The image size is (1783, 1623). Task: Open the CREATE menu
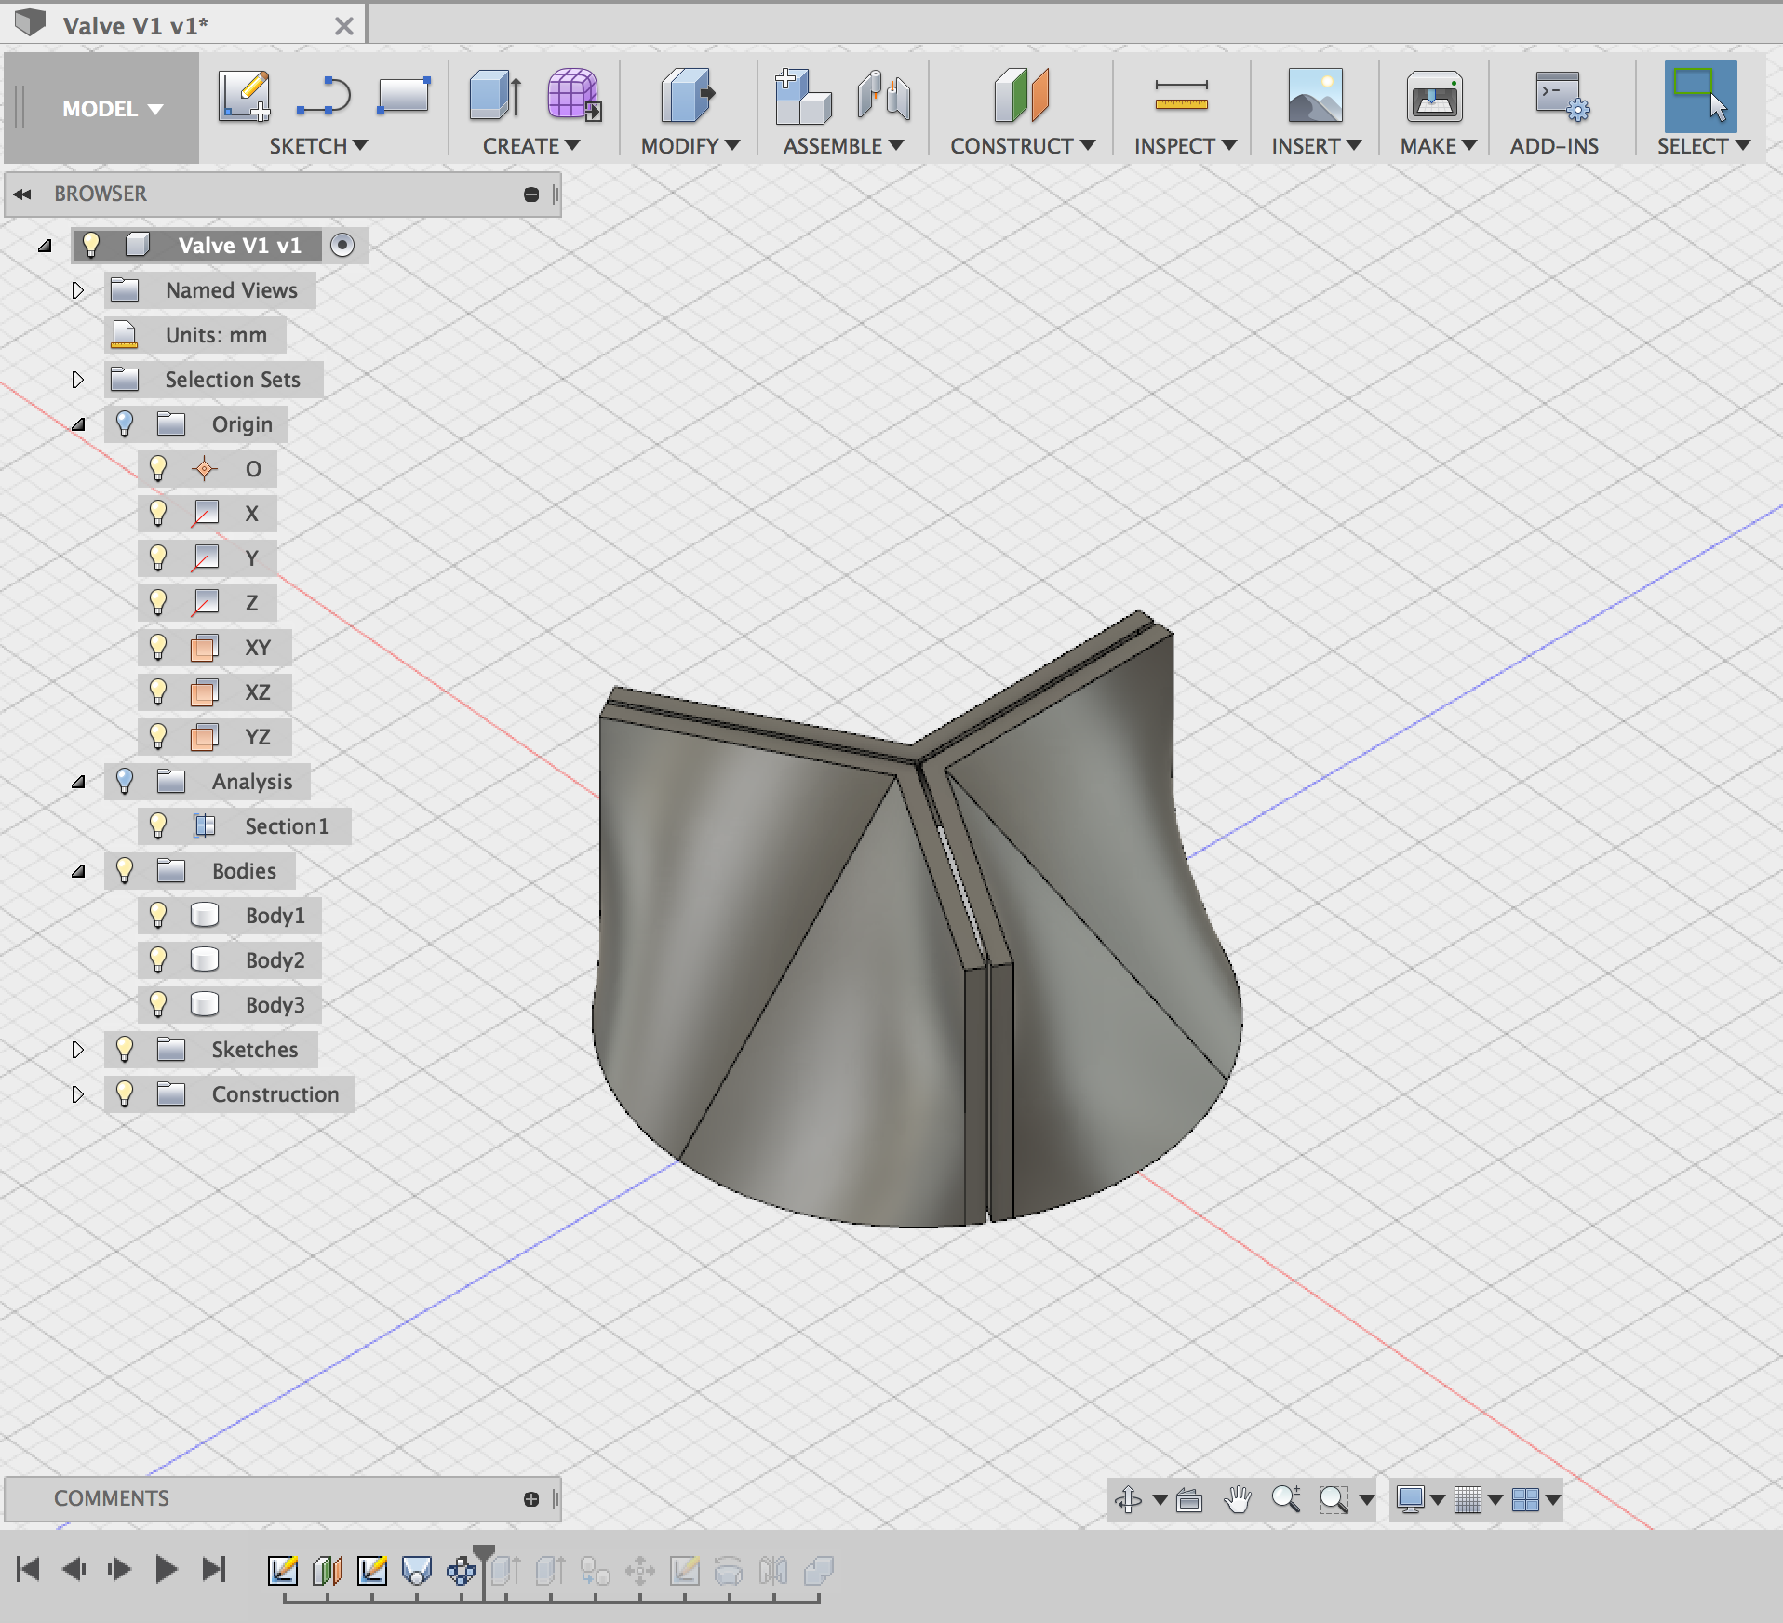531,146
